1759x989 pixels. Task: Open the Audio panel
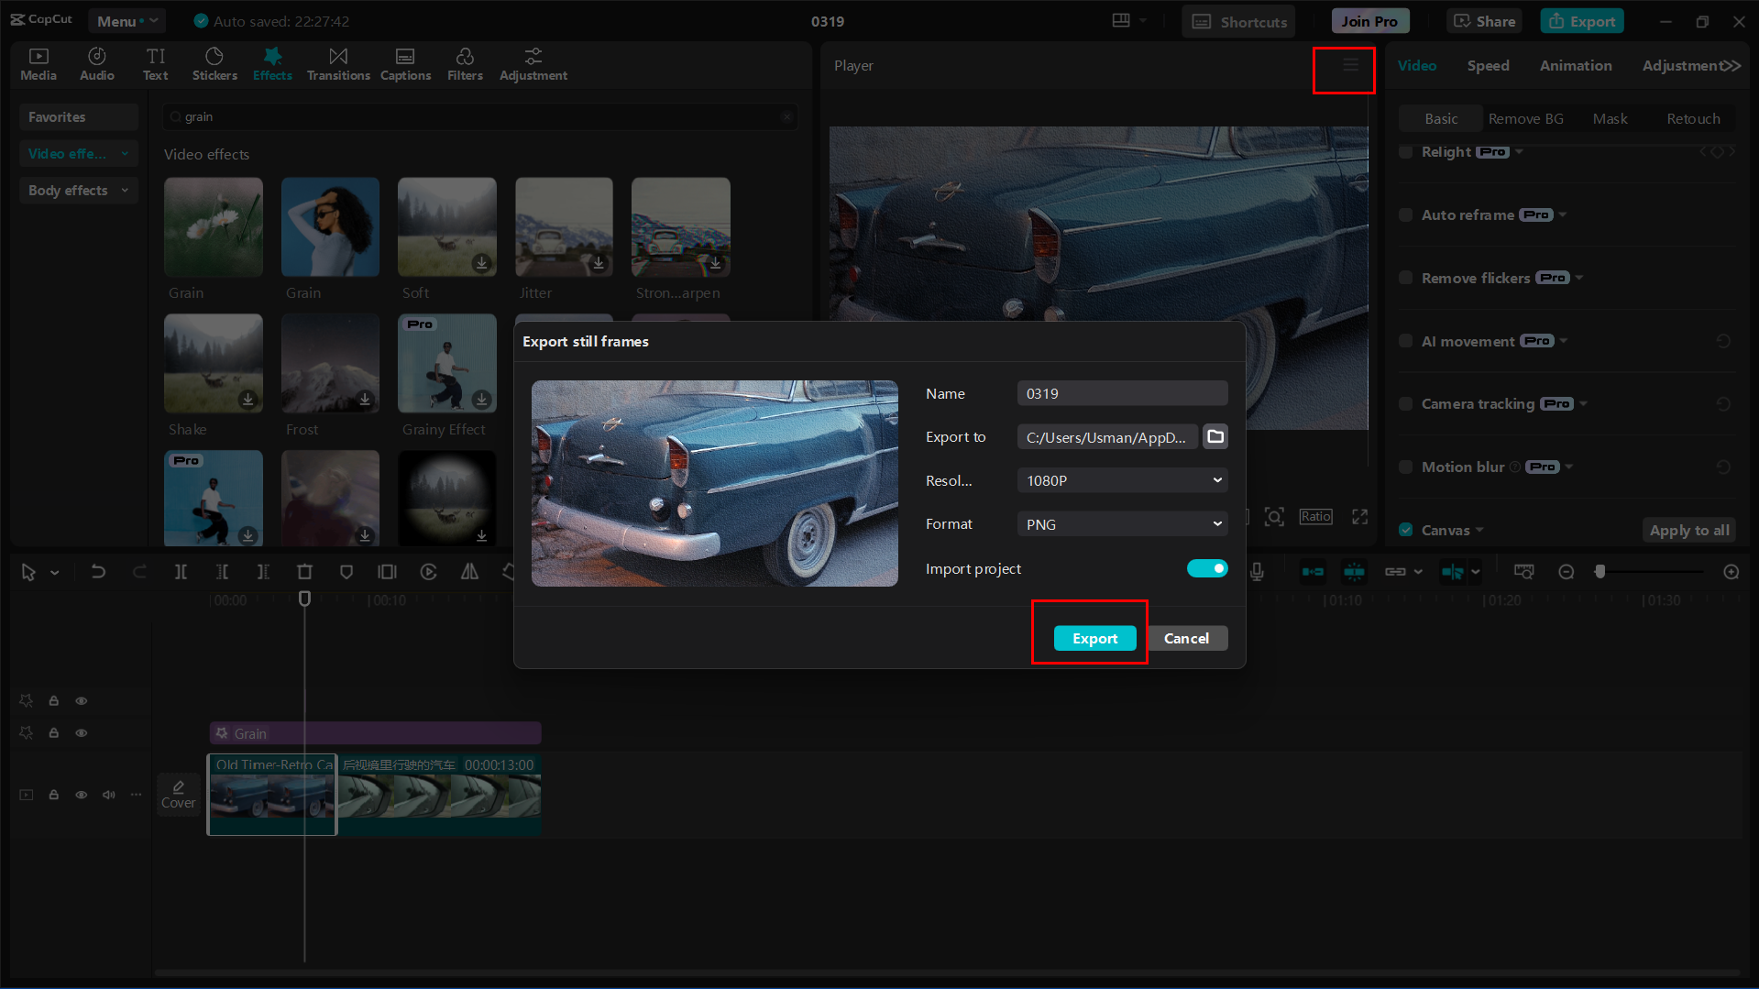click(x=96, y=63)
